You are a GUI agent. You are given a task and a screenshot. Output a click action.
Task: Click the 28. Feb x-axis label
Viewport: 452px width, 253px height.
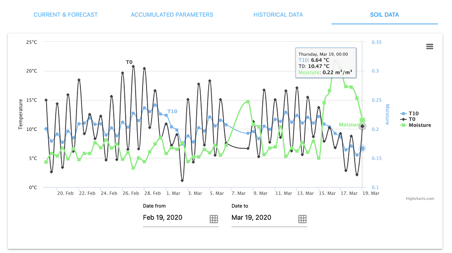coord(152,193)
